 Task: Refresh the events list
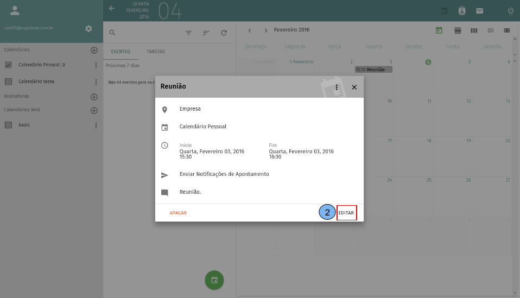tap(224, 33)
